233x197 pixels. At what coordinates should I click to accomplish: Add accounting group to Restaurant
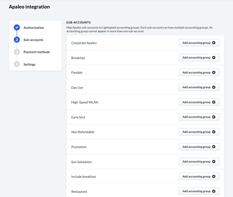point(199,191)
